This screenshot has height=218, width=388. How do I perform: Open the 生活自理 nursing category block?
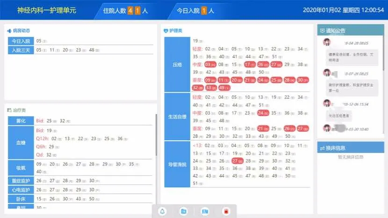[177, 116]
